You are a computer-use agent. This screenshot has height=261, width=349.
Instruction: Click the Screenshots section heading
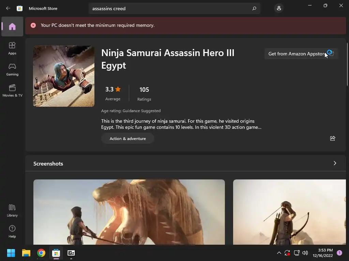48,163
